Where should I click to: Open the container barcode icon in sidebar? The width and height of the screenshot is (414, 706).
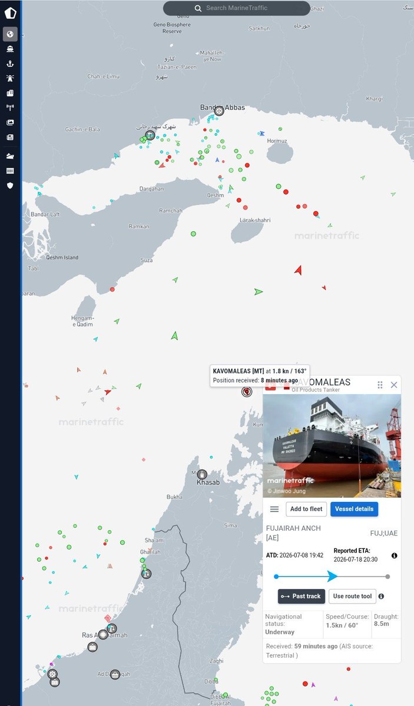coord(10,171)
